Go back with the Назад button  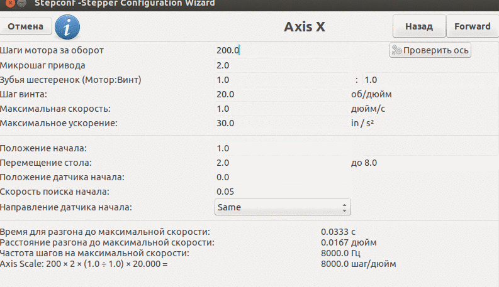418,26
